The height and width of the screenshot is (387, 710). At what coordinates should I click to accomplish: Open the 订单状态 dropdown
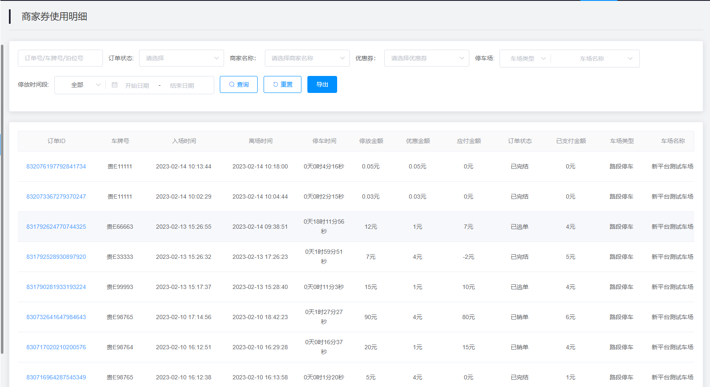[181, 58]
